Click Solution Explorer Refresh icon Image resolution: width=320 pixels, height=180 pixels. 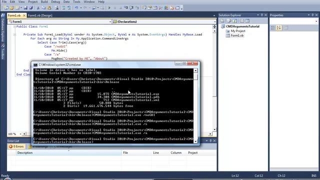234,21
